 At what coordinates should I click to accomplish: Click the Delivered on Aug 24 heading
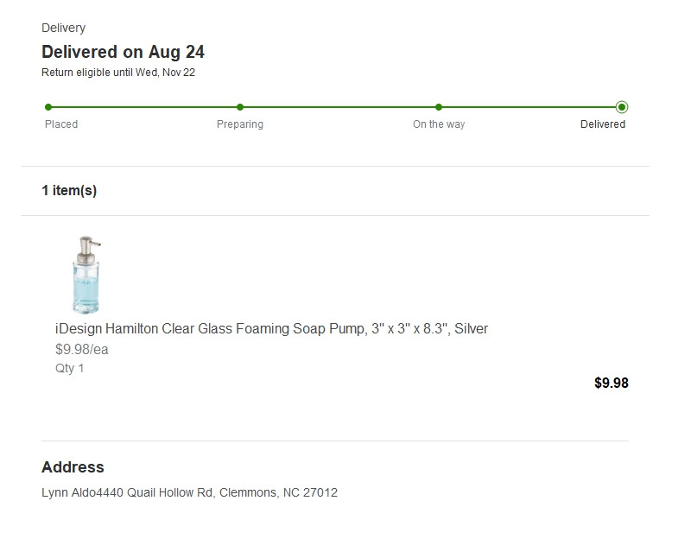click(x=123, y=52)
